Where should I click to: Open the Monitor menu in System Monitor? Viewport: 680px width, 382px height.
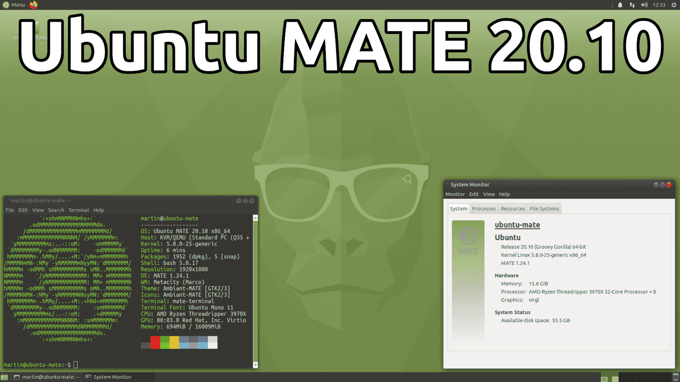(455, 194)
